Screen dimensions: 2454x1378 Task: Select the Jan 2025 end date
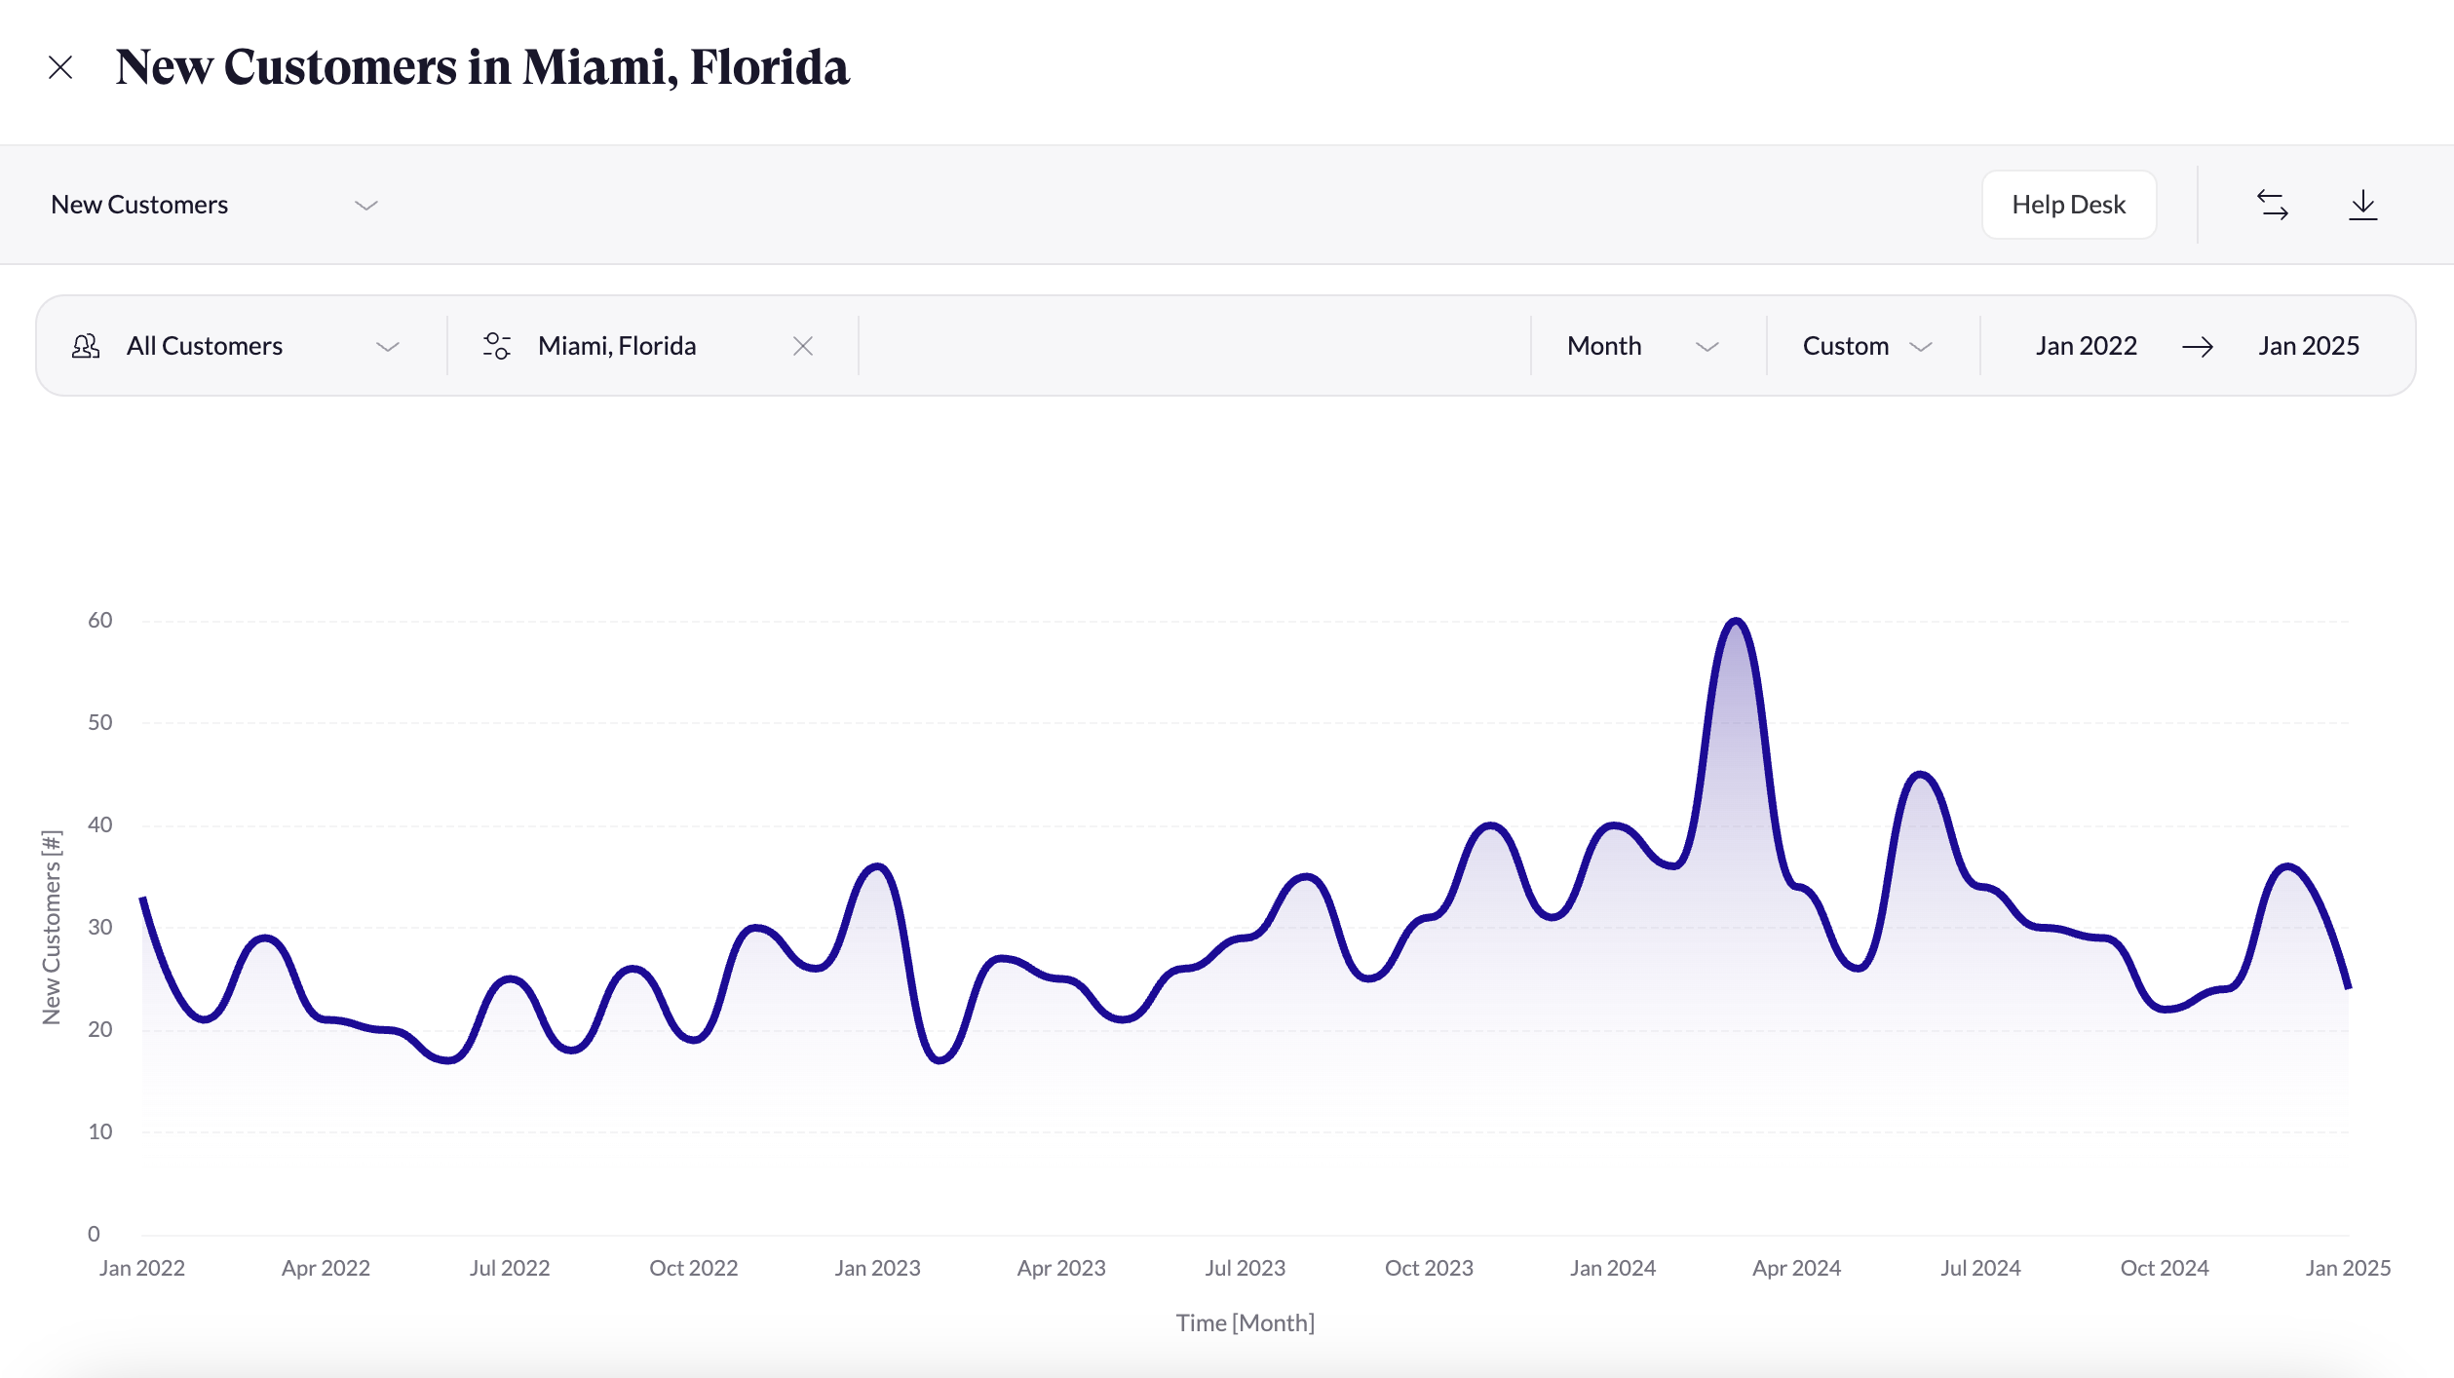pyautogui.click(x=2308, y=346)
